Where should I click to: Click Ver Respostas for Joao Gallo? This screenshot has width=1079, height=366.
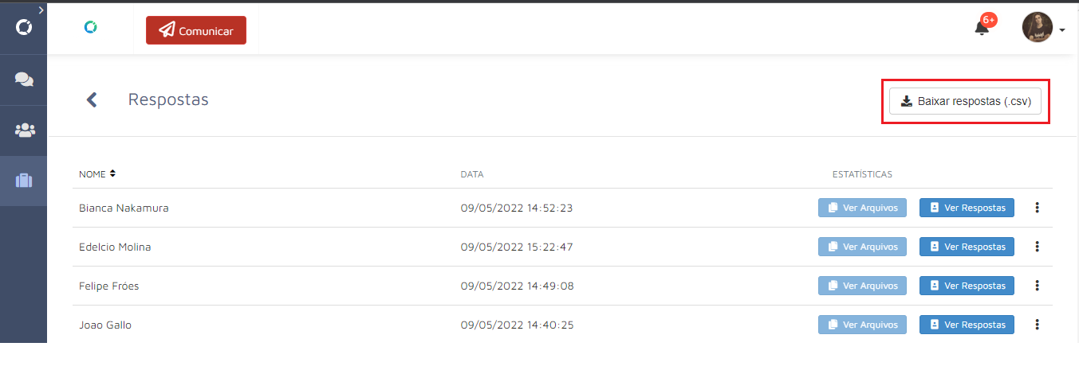967,325
